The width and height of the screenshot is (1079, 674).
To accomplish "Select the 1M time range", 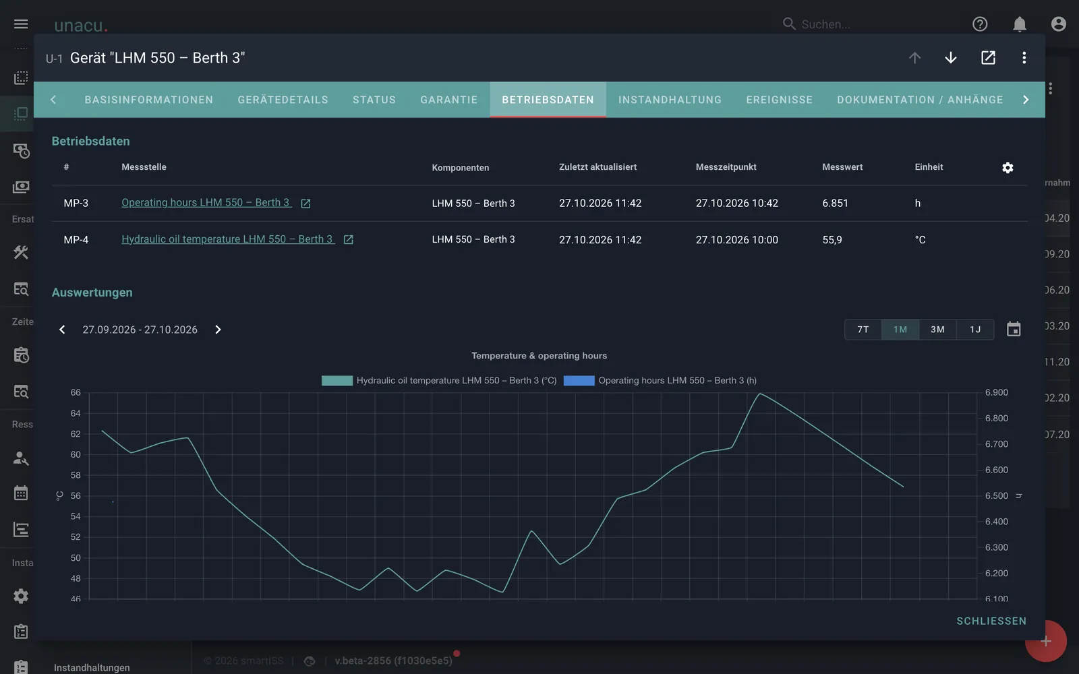I will pyautogui.click(x=900, y=330).
